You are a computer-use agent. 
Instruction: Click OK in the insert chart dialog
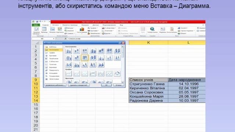(x=106, y=85)
